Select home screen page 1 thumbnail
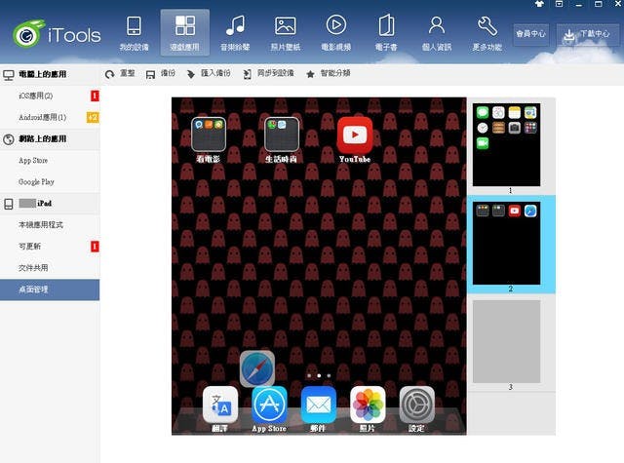 click(x=506, y=144)
